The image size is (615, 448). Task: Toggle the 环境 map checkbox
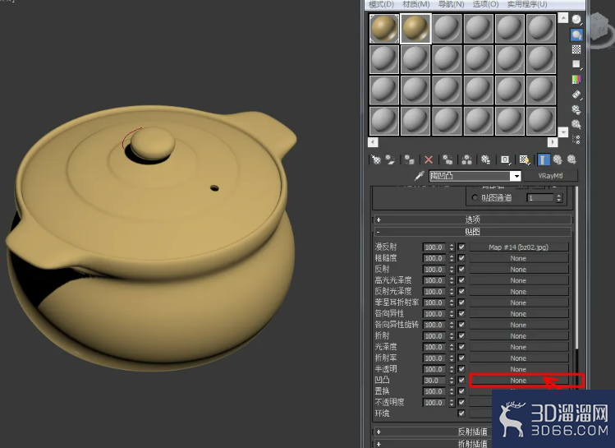pyautogui.click(x=461, y=413)
